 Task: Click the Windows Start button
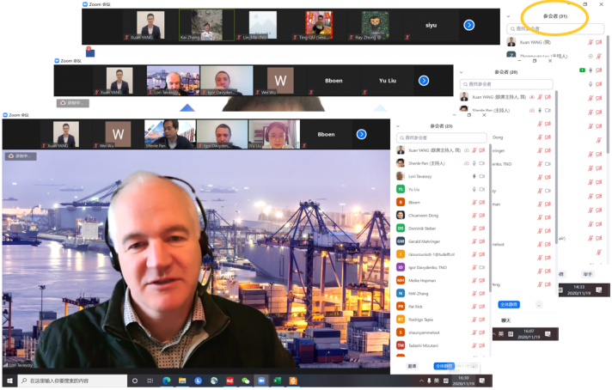(9, 381)
